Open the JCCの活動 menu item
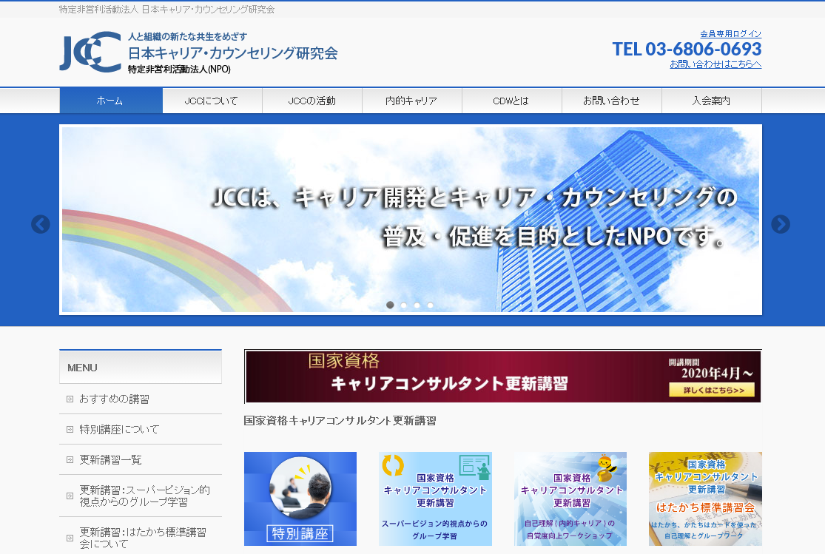The width and height of the screenshot is (825, 554). click(x=312, y=101)
